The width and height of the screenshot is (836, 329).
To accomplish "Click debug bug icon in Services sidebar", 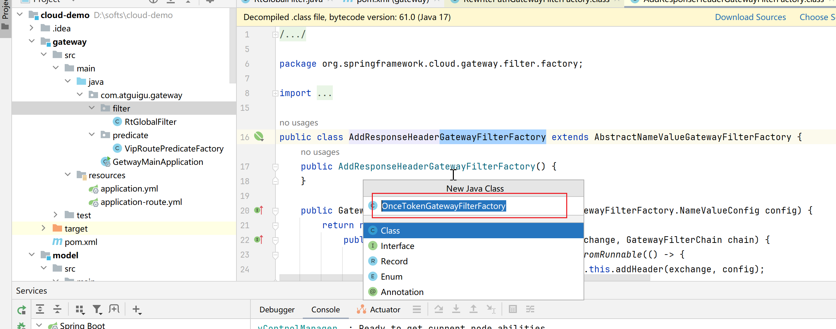I will point(22,325).
